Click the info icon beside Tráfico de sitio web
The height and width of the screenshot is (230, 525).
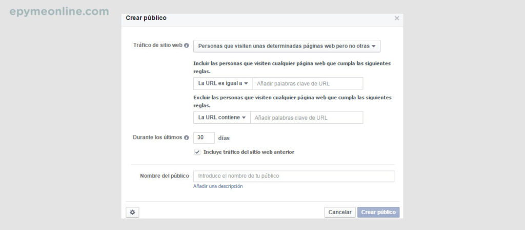[187, 45]
